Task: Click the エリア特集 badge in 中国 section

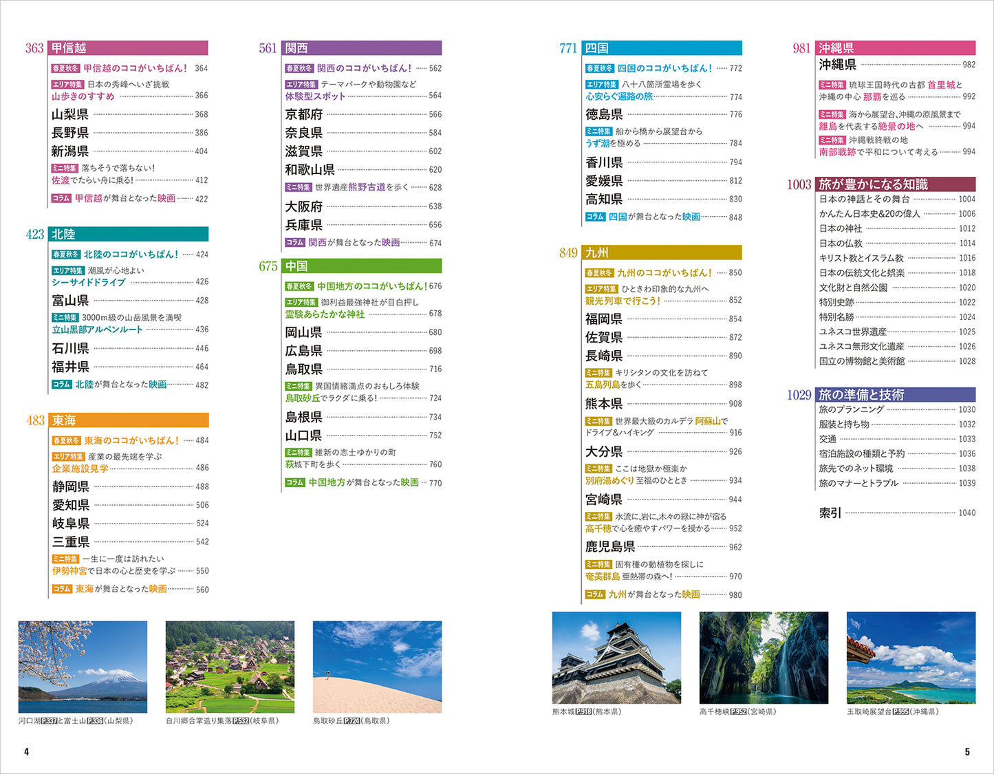Action: [301, 302]
